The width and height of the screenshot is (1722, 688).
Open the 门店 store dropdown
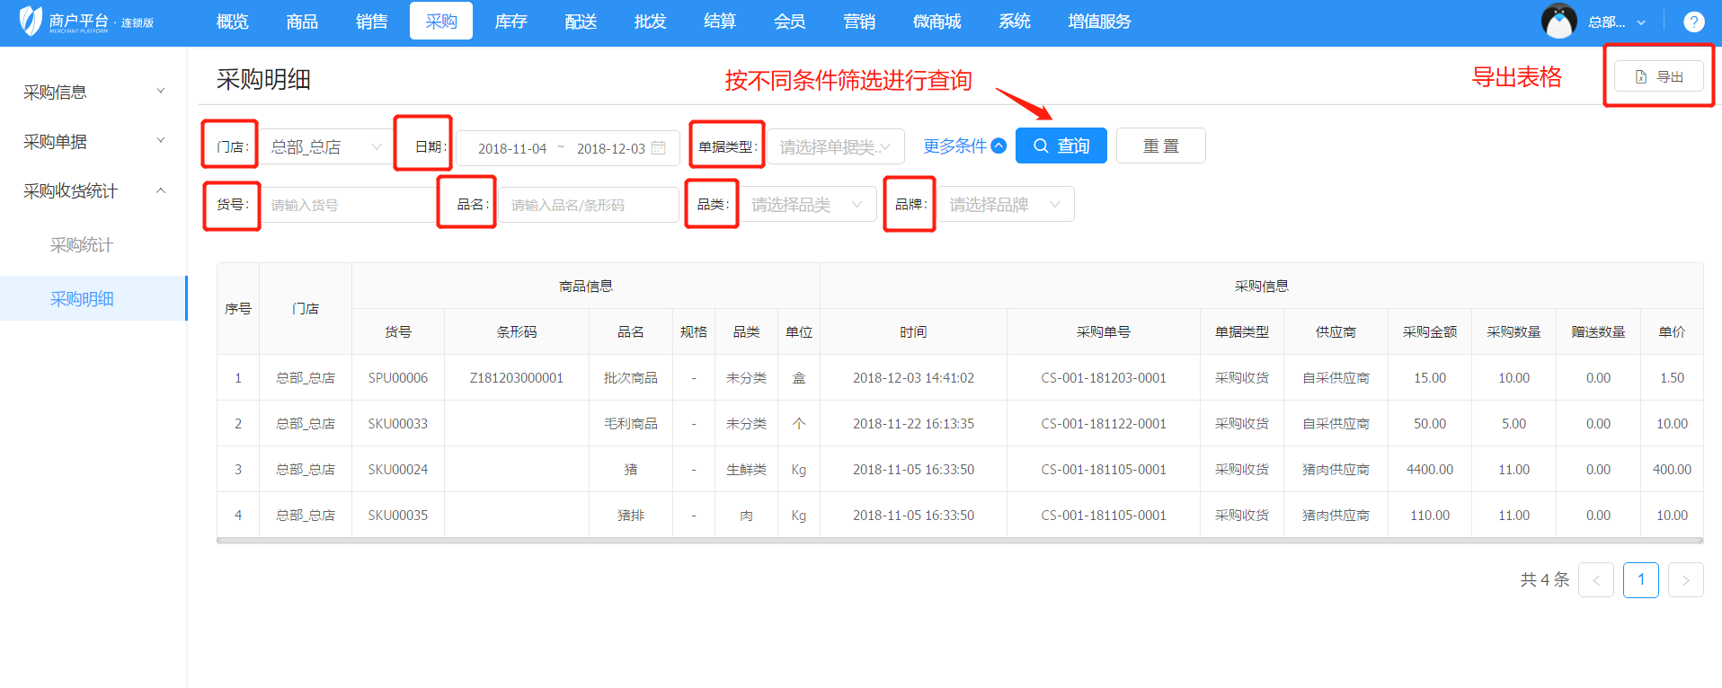click(325, 147)
